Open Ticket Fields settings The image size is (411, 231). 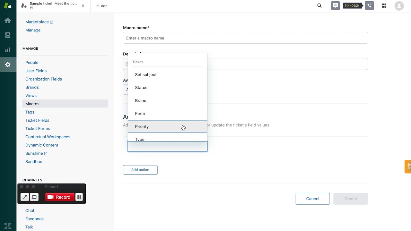[37, 120]
